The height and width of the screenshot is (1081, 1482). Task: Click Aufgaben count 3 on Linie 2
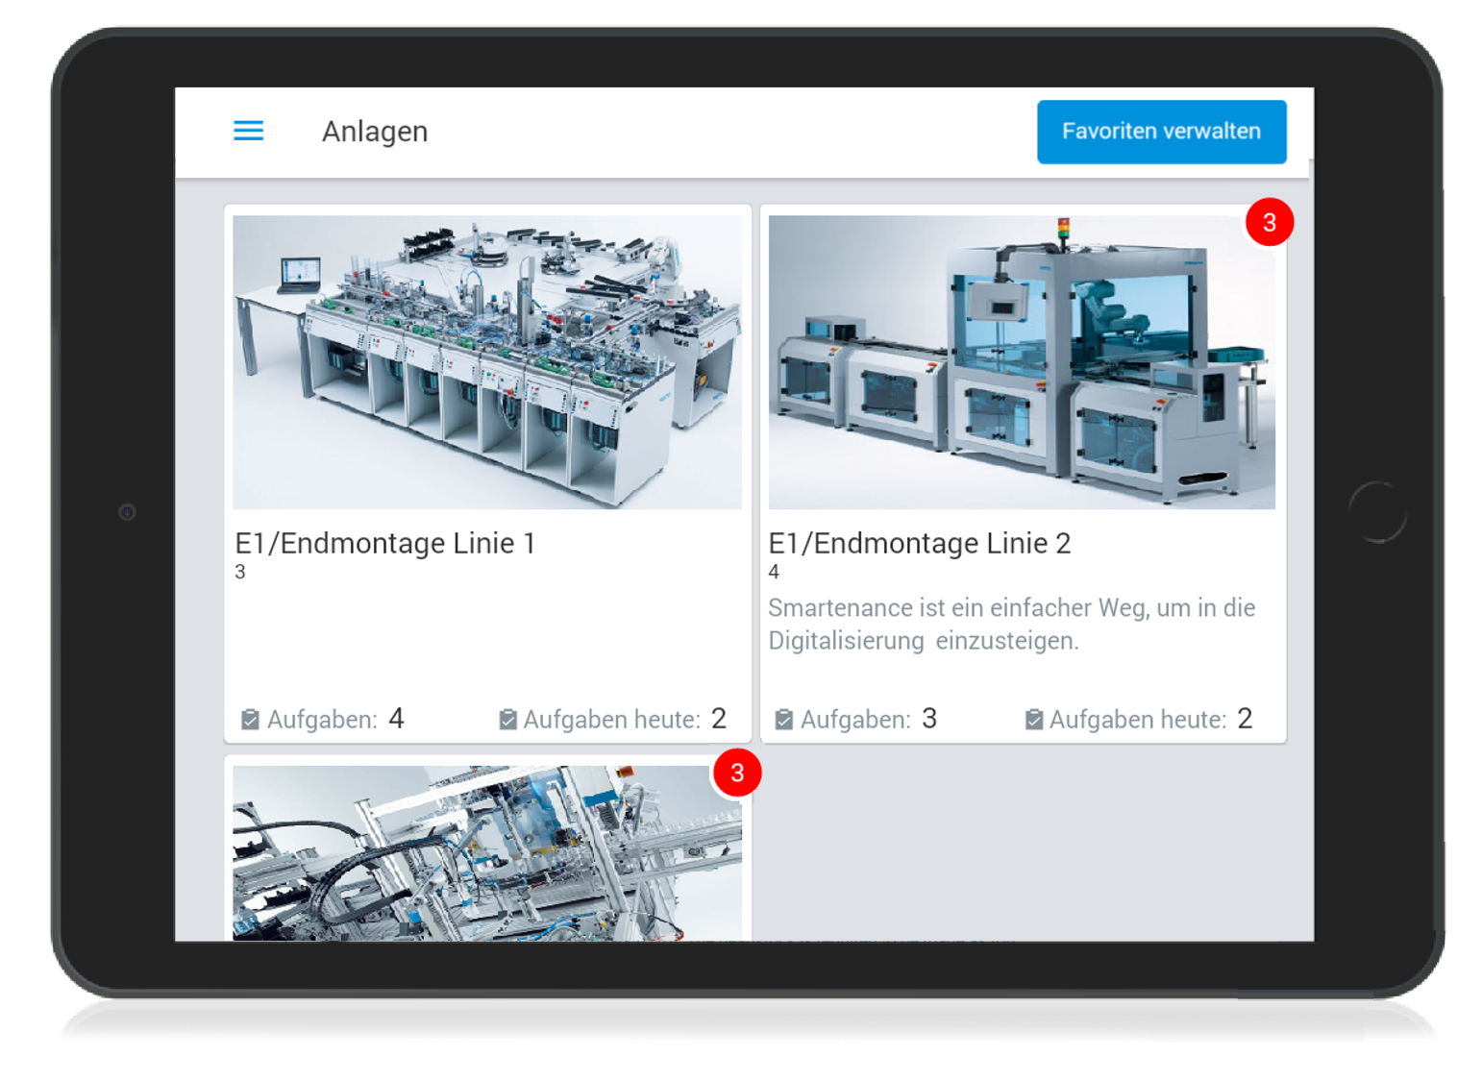929,719
